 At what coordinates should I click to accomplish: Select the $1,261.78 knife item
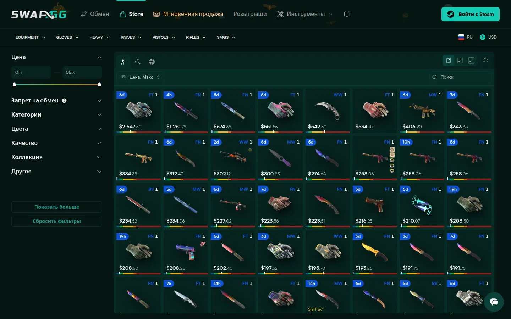[186, 111]
